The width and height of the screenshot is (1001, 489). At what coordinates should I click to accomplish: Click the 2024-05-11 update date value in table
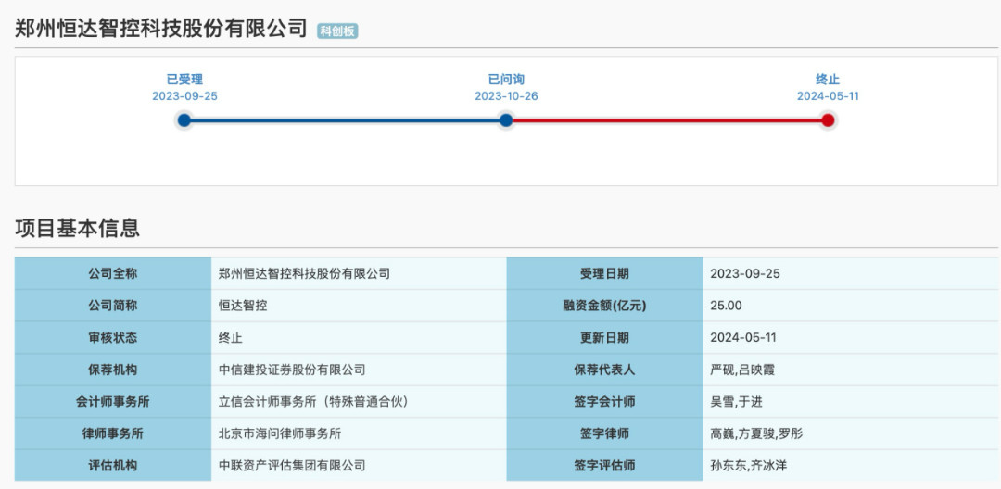pos(743,338)
